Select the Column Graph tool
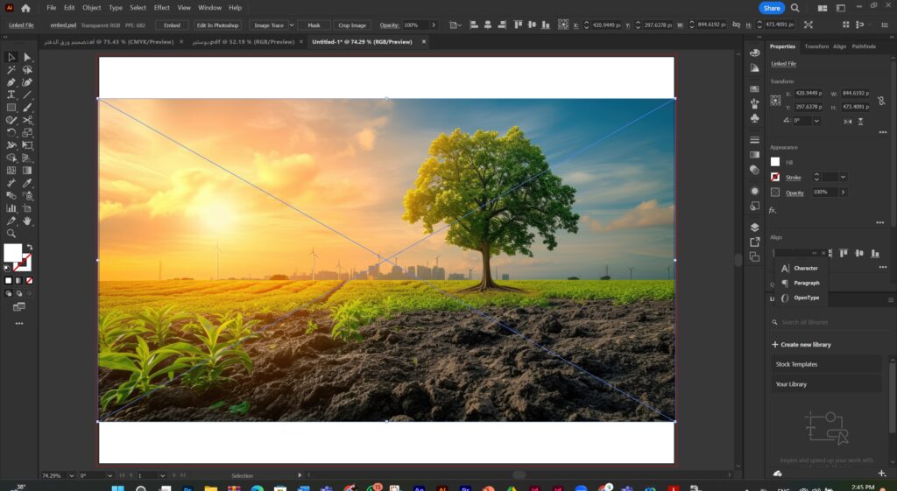Screen dimensions: 897x491 tap(11, 208)
